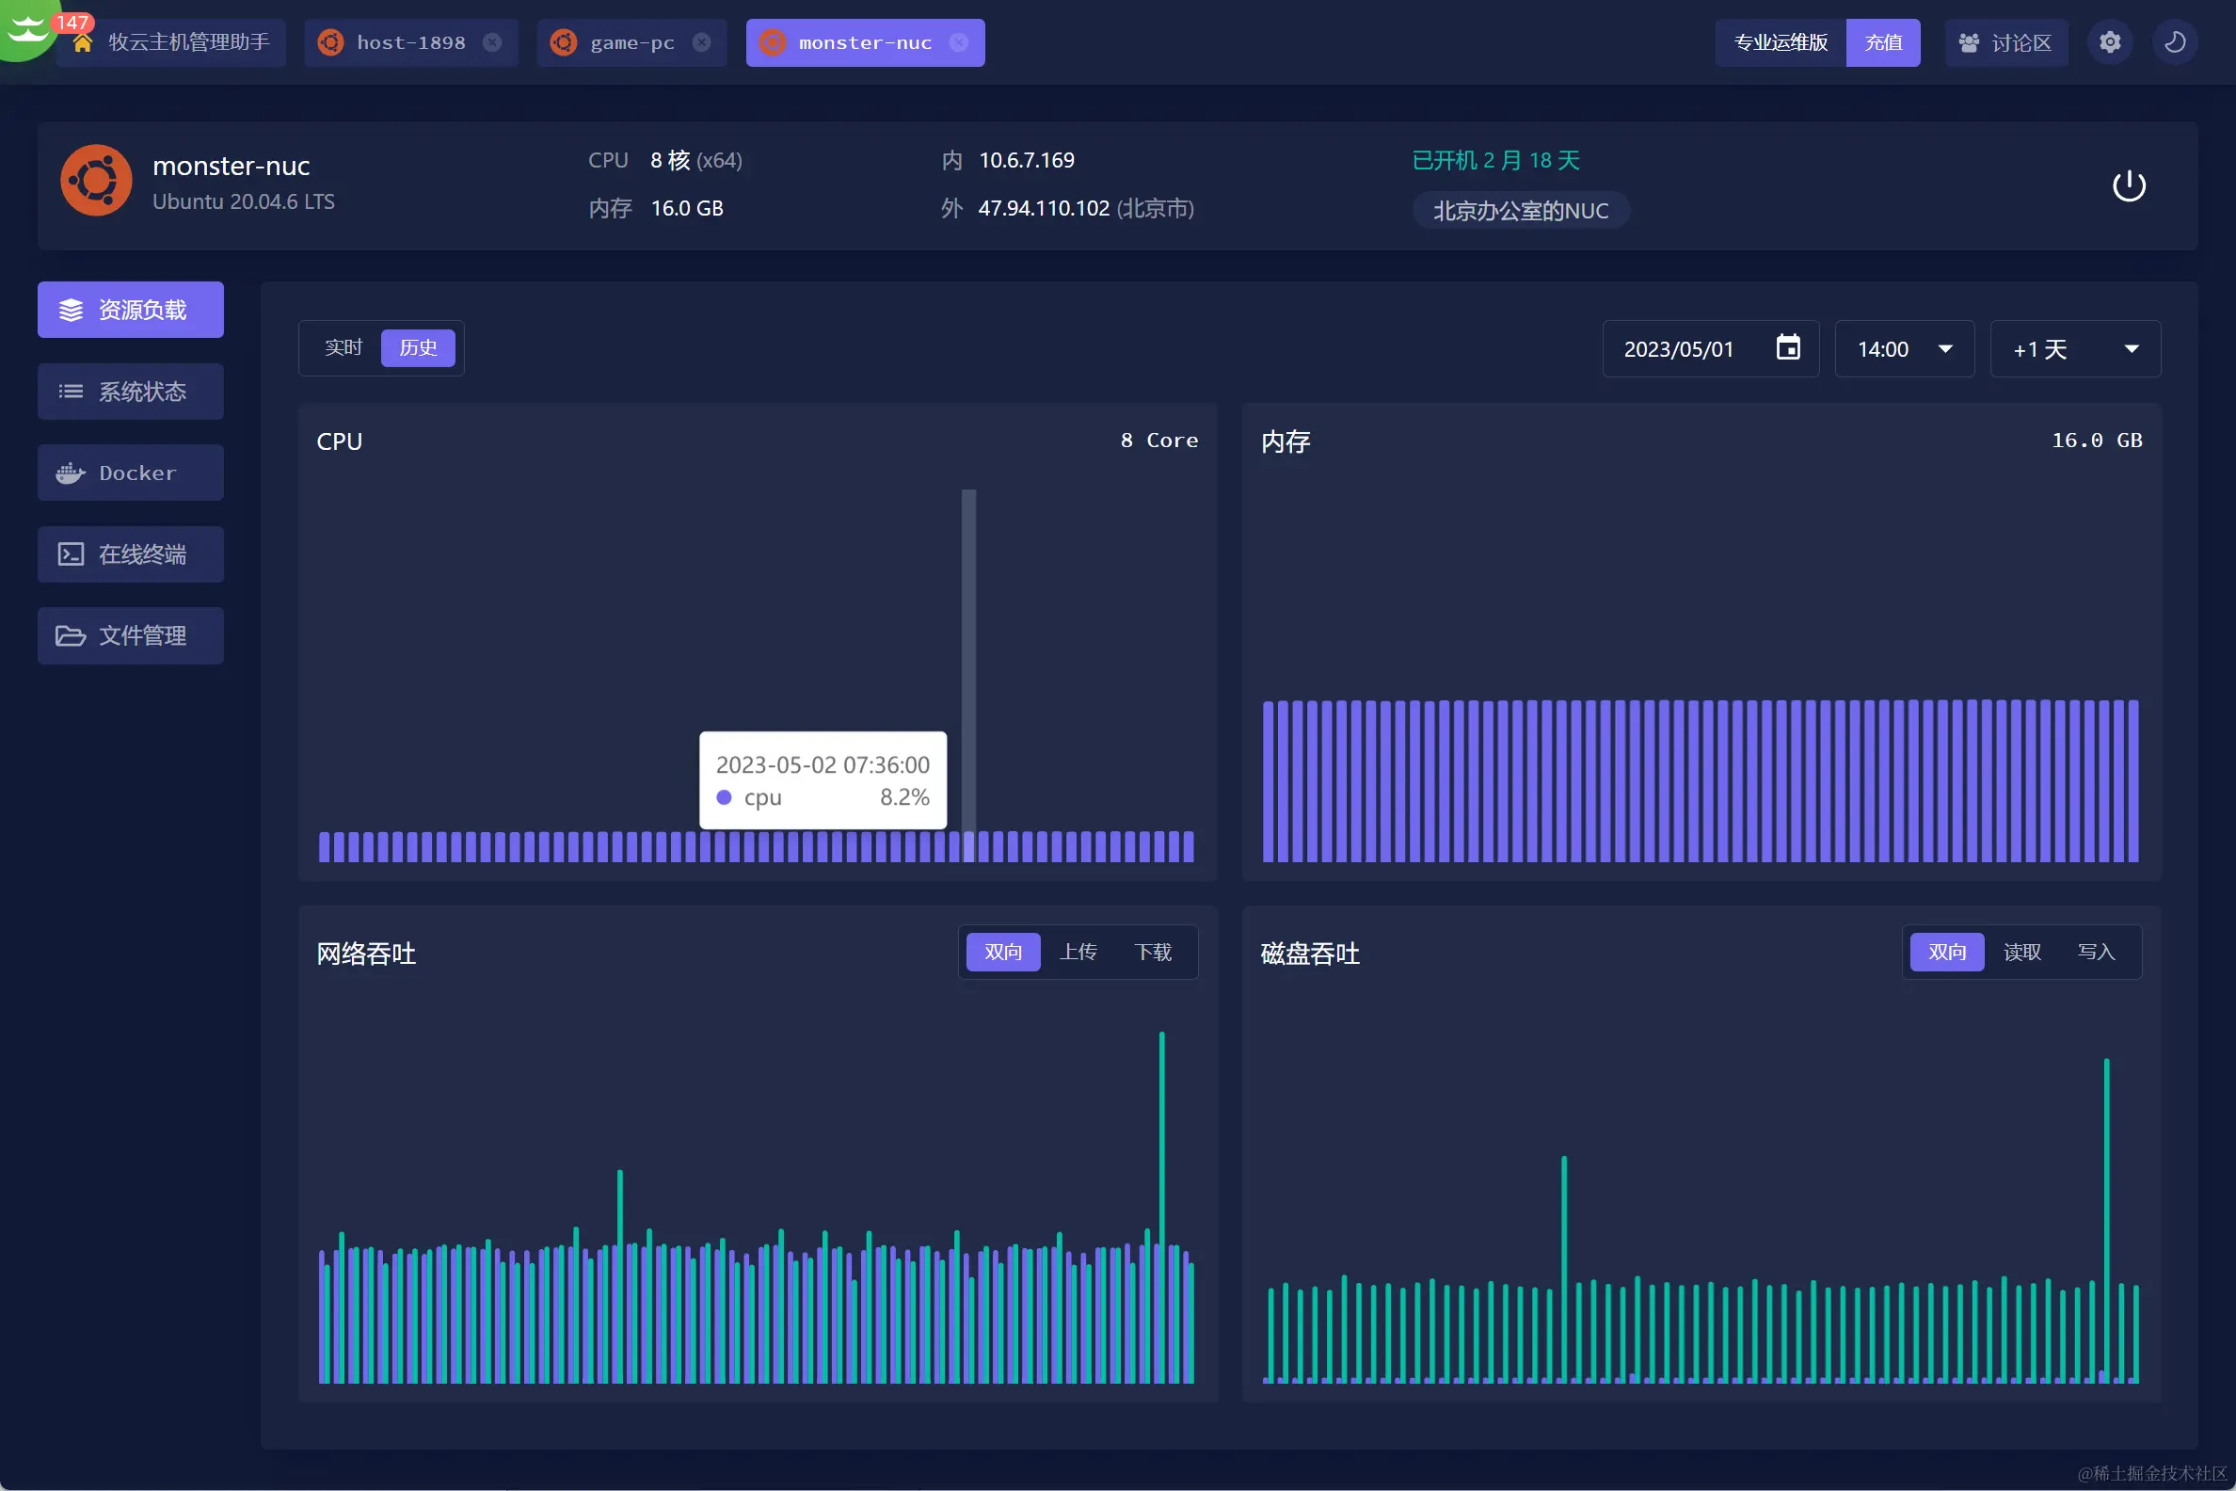The width and height of the screenshot is (2236, 1491).
Task: Open the 讨论区 discussion forum
Action: (x=2005, y=42)
